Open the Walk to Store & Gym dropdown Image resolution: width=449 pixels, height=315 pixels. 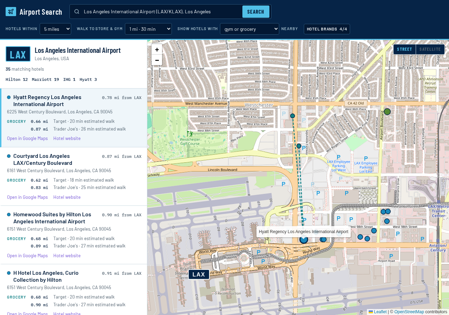click(148, 29)
